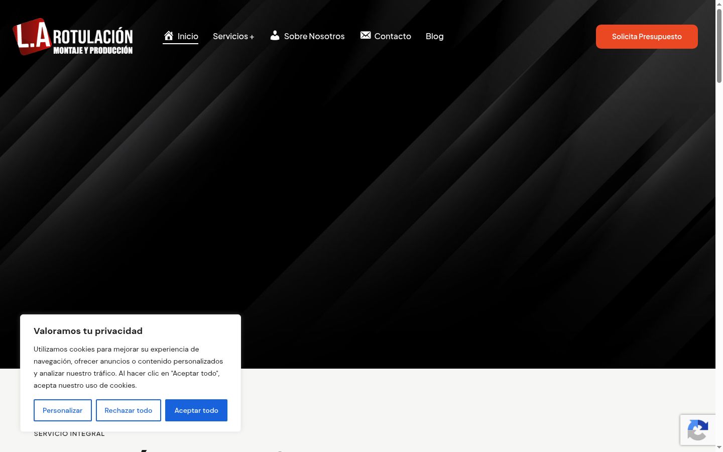Click the L.A Rotulación logo

point(73,37)
